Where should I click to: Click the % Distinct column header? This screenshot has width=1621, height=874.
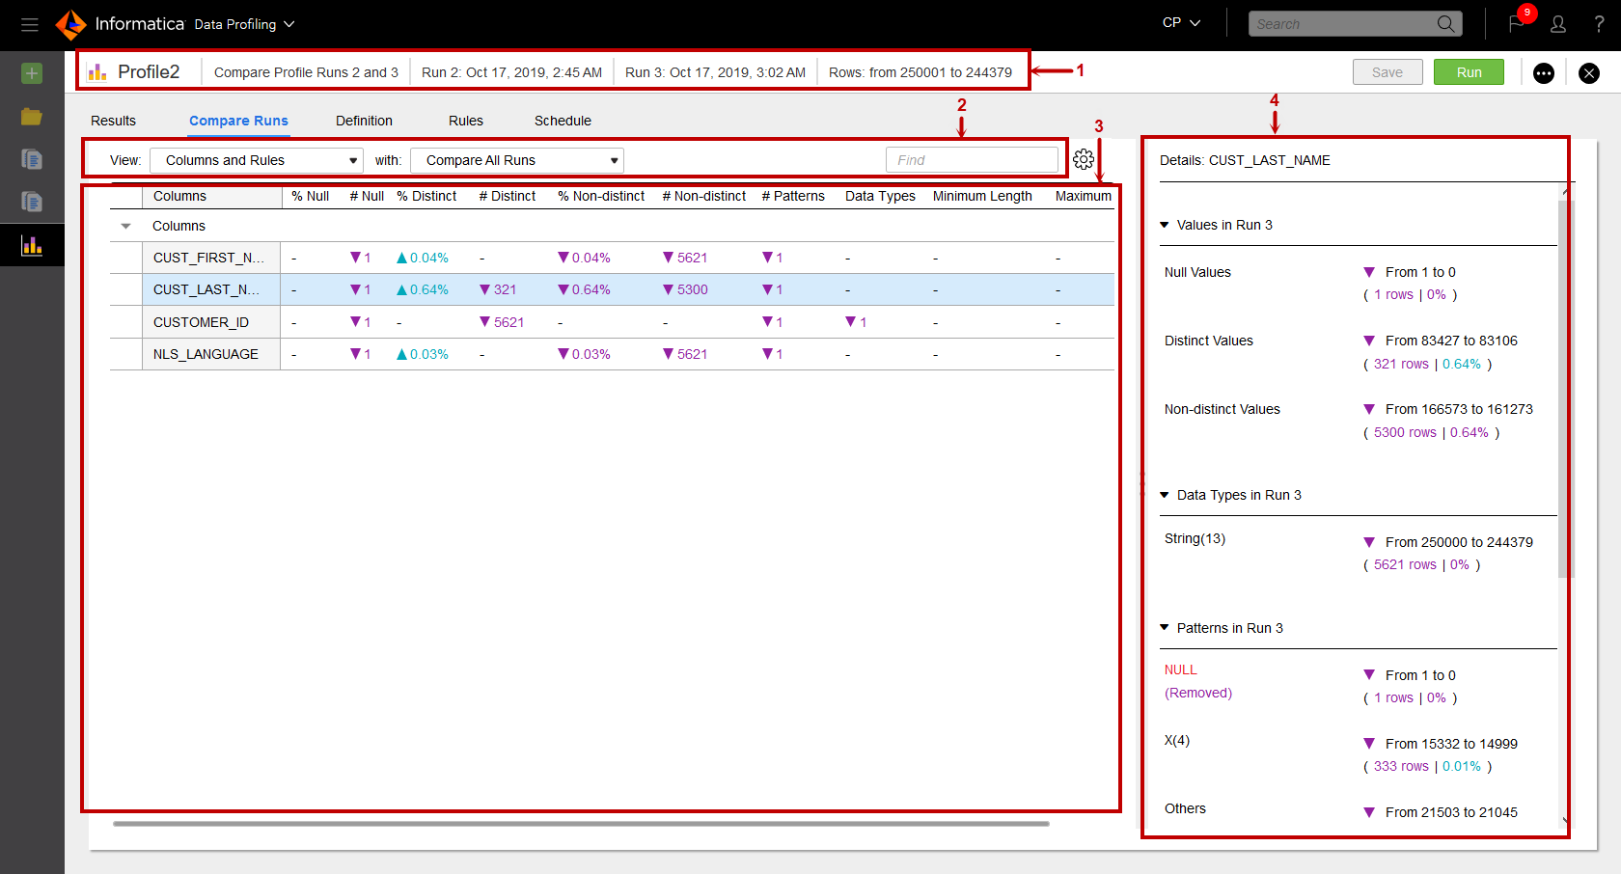(426, 196)
